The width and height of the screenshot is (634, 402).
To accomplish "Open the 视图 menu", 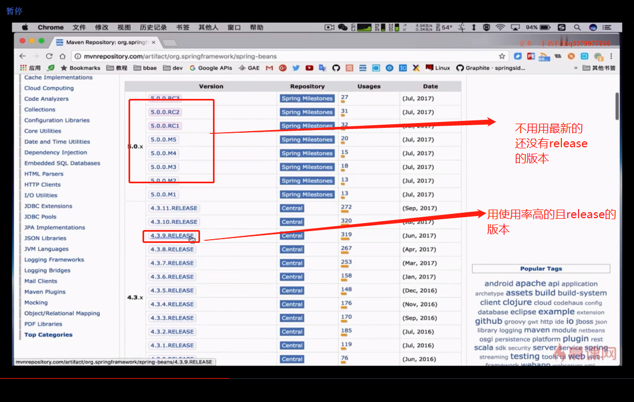I will [124, 27].
